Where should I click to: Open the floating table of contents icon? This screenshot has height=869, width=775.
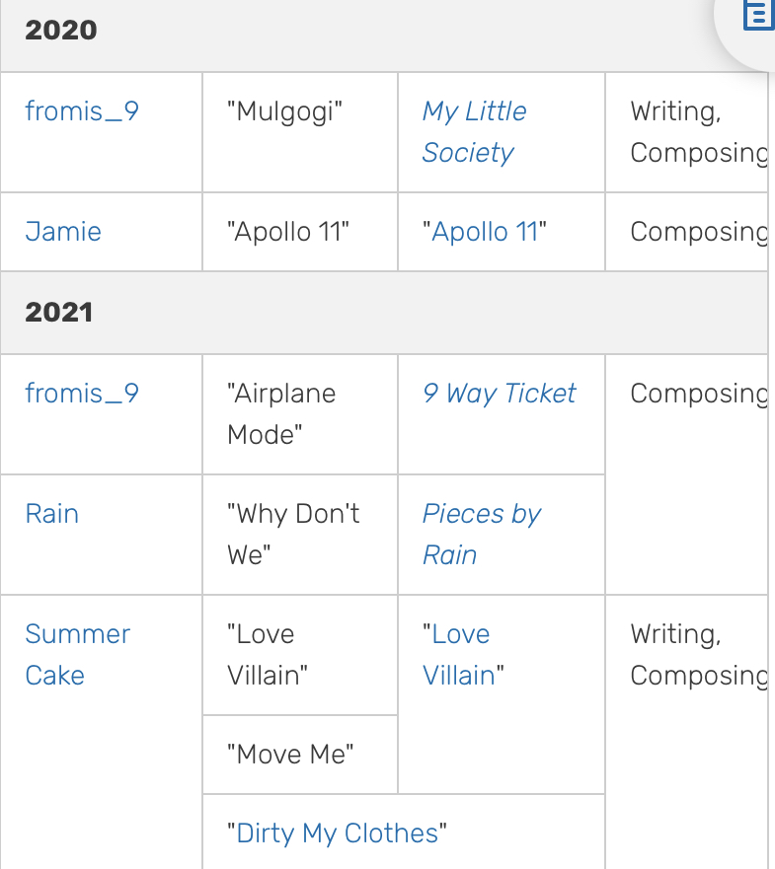click(x=759, y=15)
